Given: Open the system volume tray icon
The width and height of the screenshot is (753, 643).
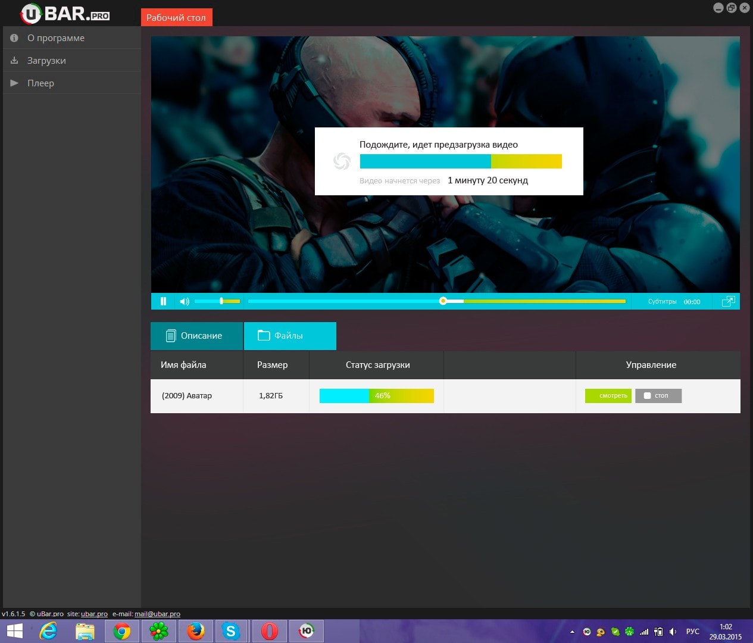Looking at the screenshot, I should click(x=673, y=632).
